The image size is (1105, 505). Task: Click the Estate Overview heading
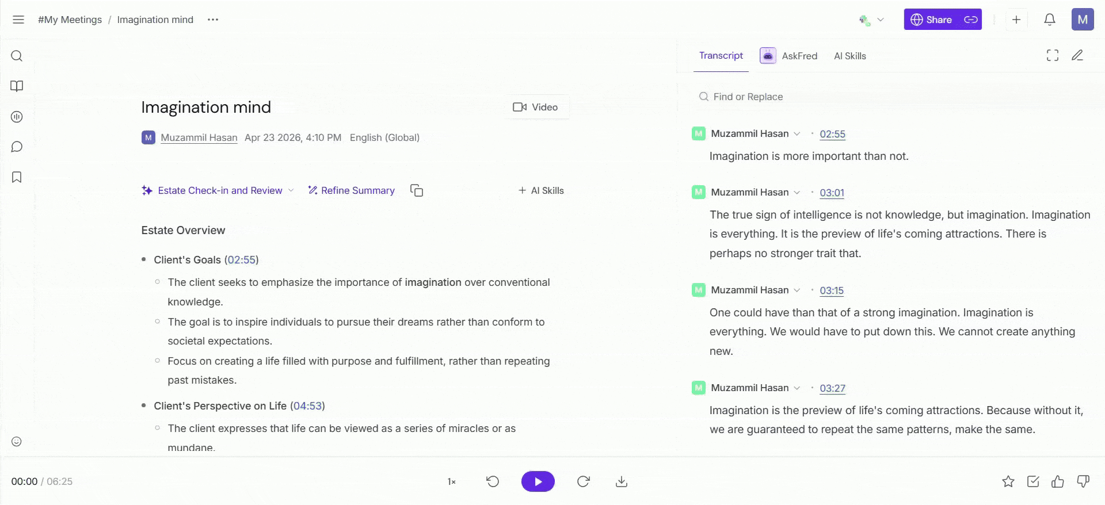(x=183, y=230)
